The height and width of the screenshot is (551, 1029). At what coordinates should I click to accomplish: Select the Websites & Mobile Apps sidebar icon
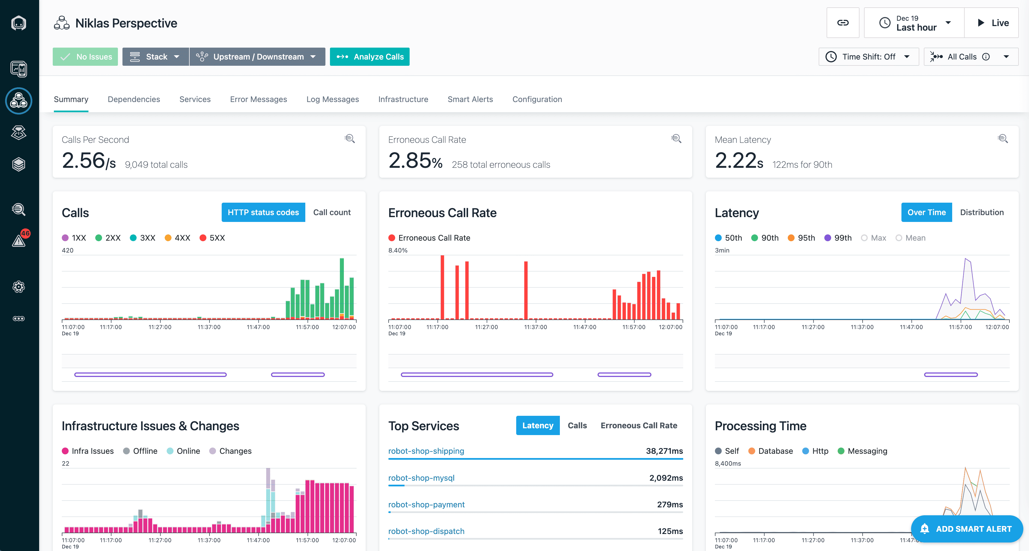click(19, 69)
